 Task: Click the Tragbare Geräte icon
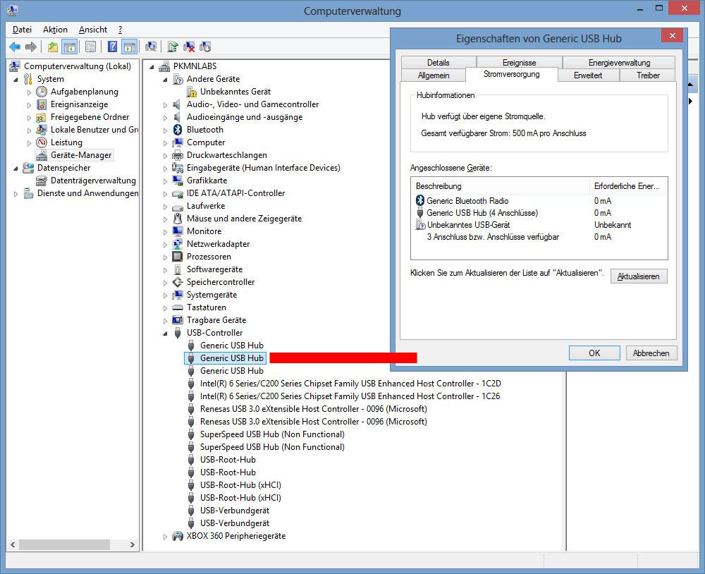(x=178, y=320)
